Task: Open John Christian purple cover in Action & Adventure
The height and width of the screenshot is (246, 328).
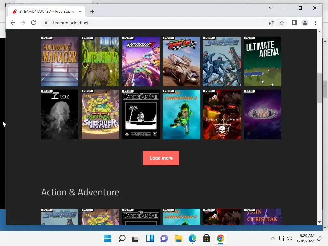Action: coord(263,217)
